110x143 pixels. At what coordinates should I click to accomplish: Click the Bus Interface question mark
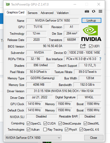(100, 59)
